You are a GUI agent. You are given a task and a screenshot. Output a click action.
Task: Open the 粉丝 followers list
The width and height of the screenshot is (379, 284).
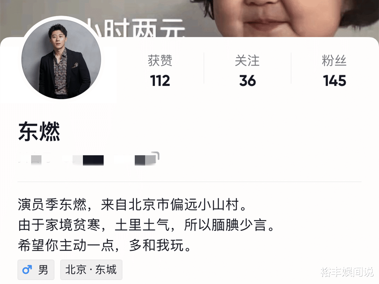[x=334, y=60]
